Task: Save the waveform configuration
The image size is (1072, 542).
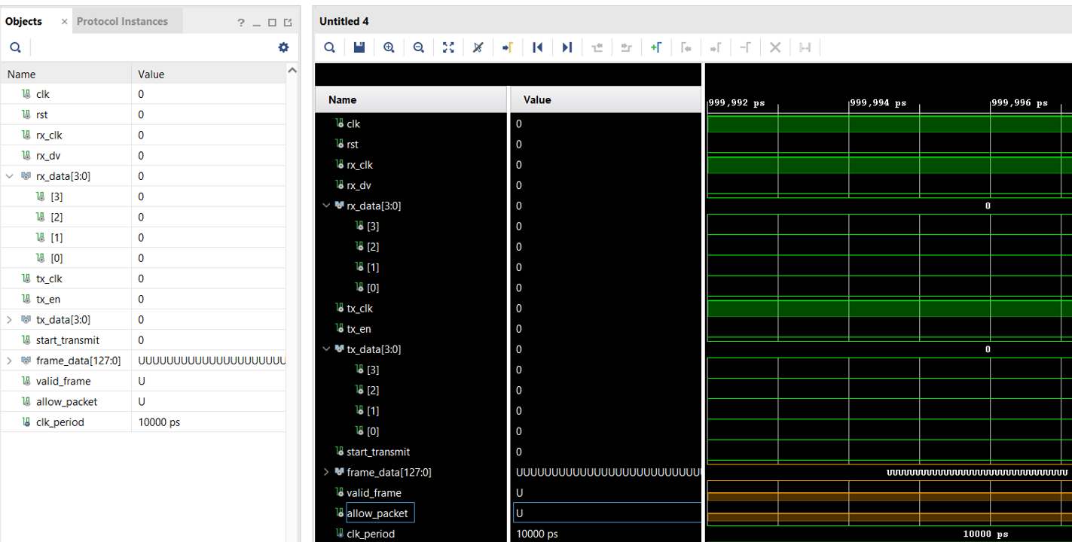Action: pyautogui.click(x=359, y=47)
